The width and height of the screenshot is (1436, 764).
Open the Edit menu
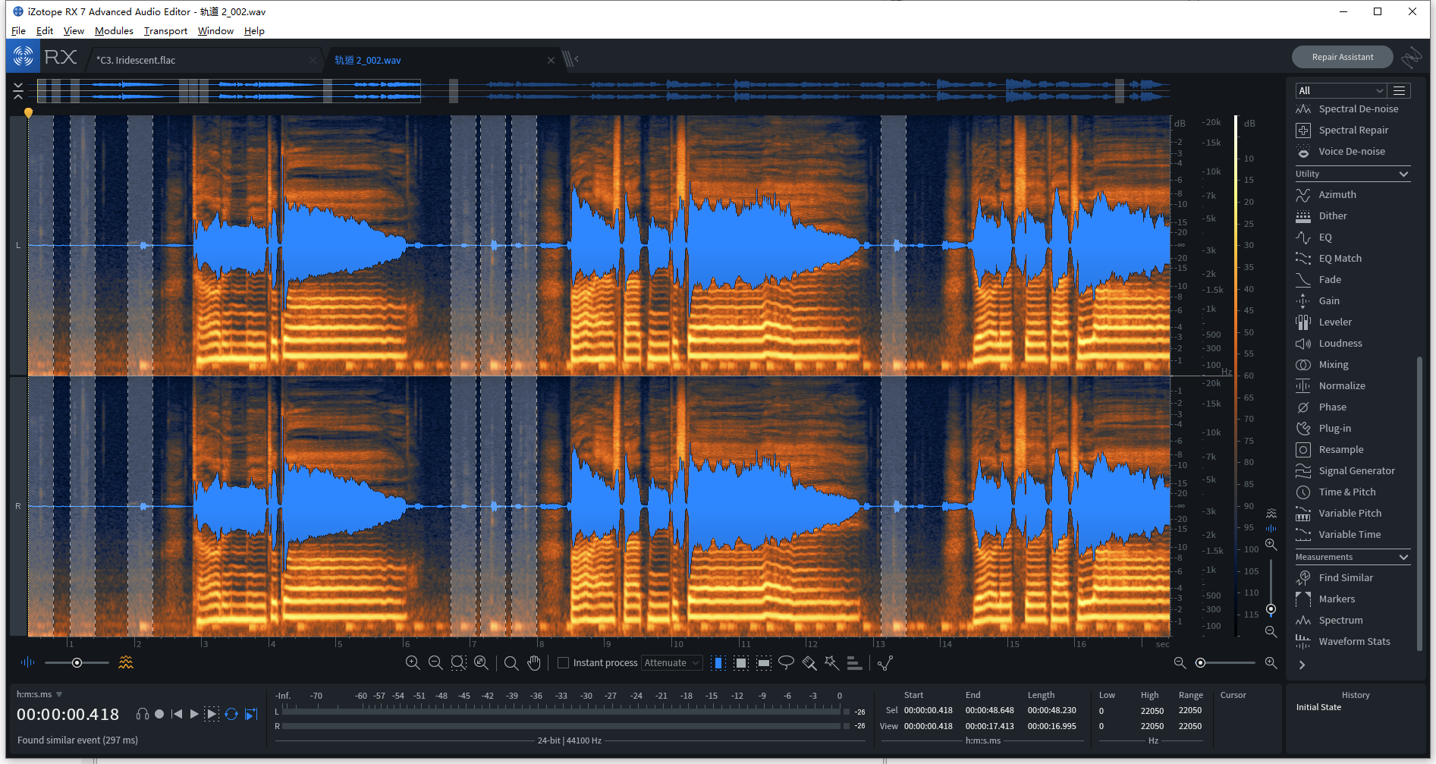(x=45, y=31)
